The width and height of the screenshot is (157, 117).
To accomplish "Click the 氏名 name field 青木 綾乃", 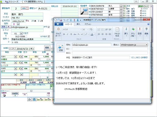I will (x=27, y=14).
